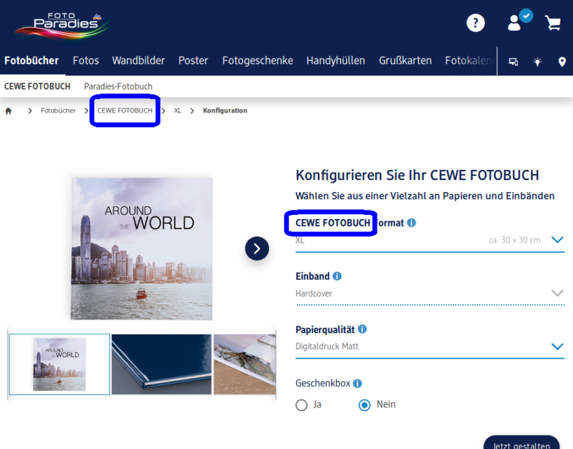The width and height of the screenshot is (573, 449).
Task: Select the Around the World cover thumbnail
Action: [59, 364]
